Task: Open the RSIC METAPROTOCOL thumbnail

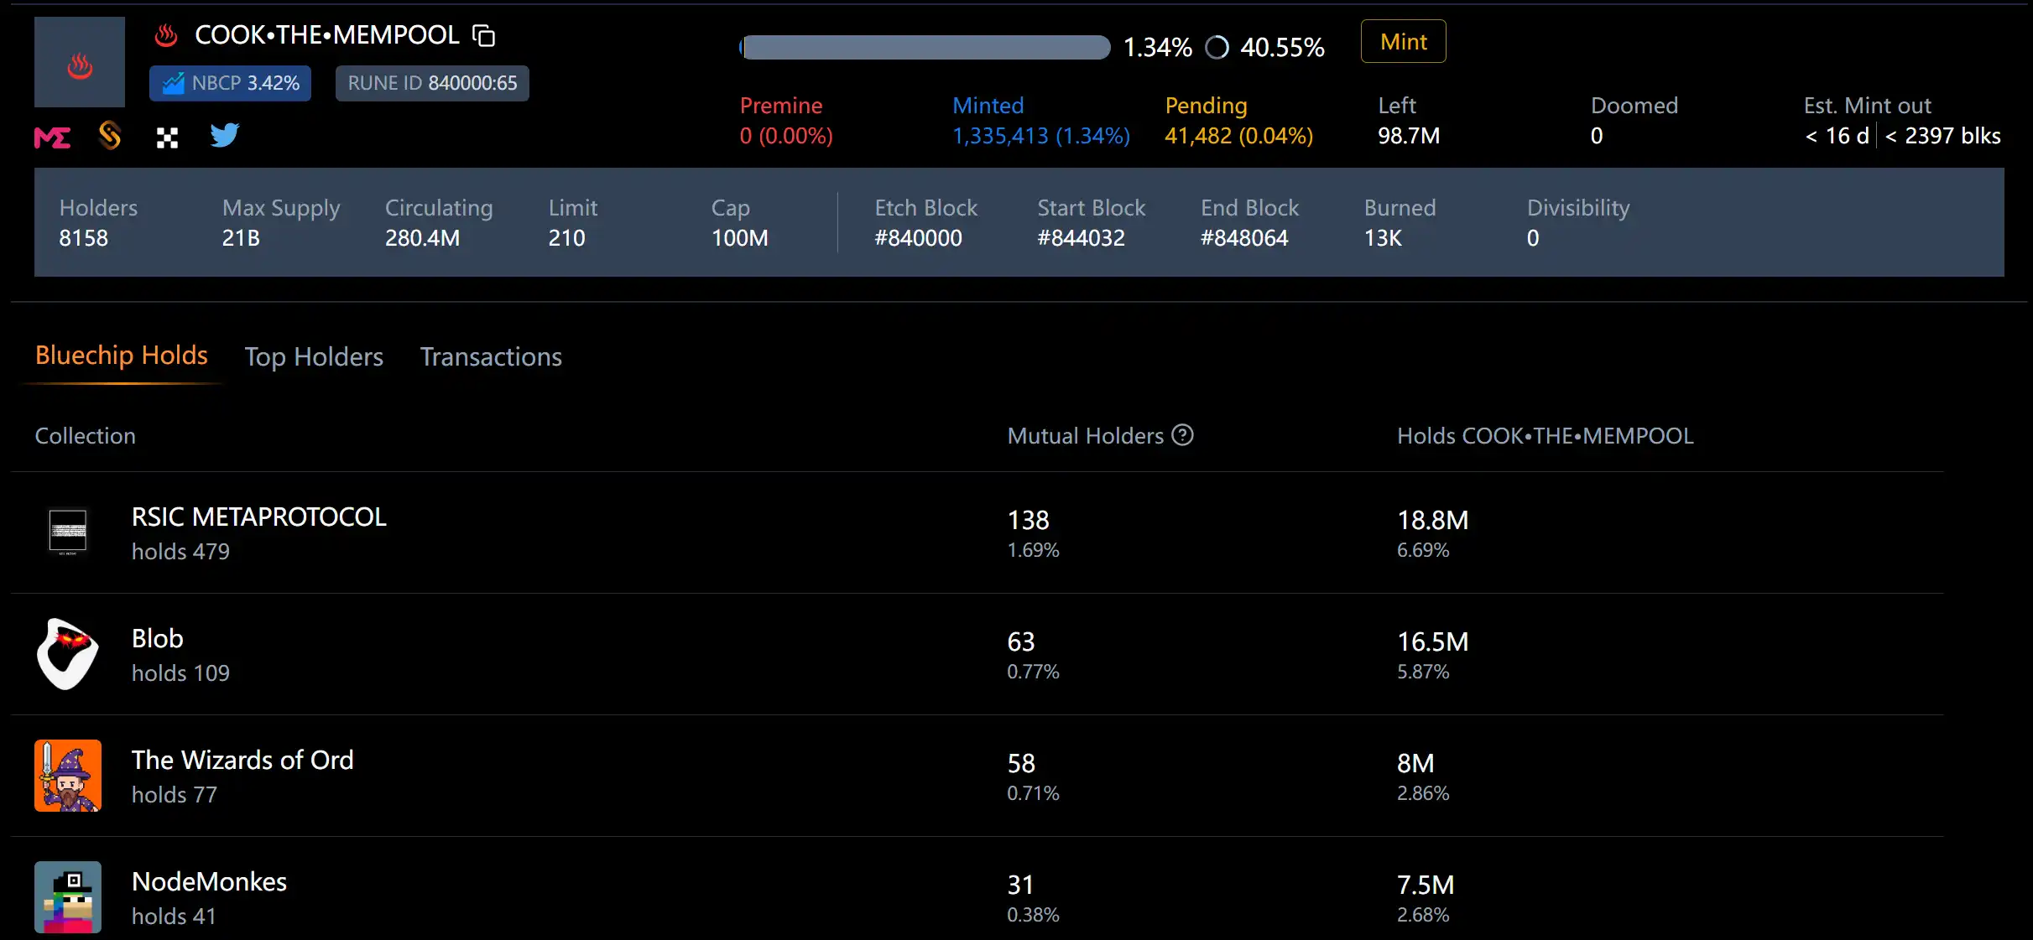Action: click(x=68, y=532)
